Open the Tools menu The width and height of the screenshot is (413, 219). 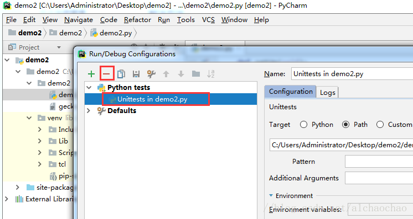185,20
